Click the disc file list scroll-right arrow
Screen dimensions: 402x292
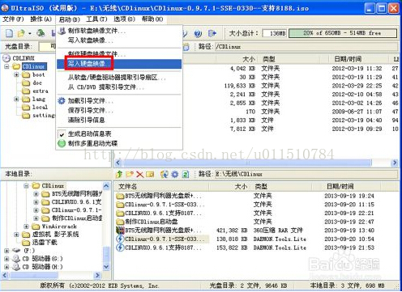(395, 163)
